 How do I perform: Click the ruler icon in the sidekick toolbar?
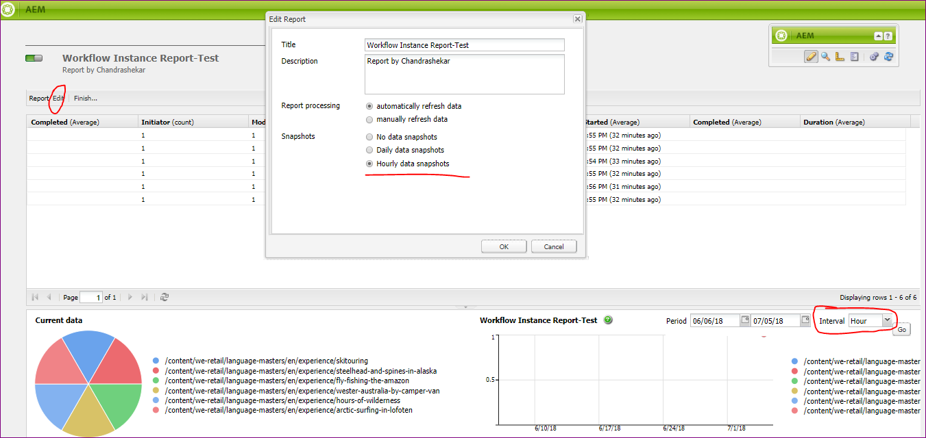coord(840,56)
